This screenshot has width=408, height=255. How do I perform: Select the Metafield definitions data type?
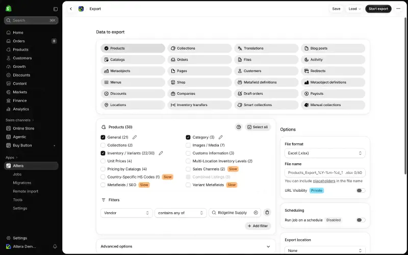266,82
